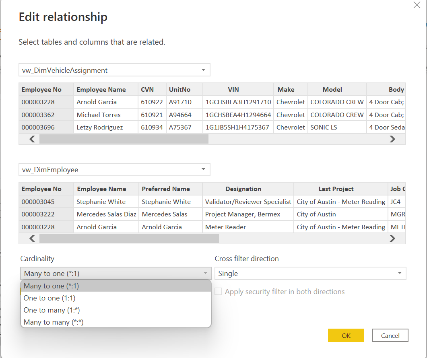Screen dimensions: 427x358
Task: Click Arnold Garcia's row in the vehicle table
Action: [97, 102]
